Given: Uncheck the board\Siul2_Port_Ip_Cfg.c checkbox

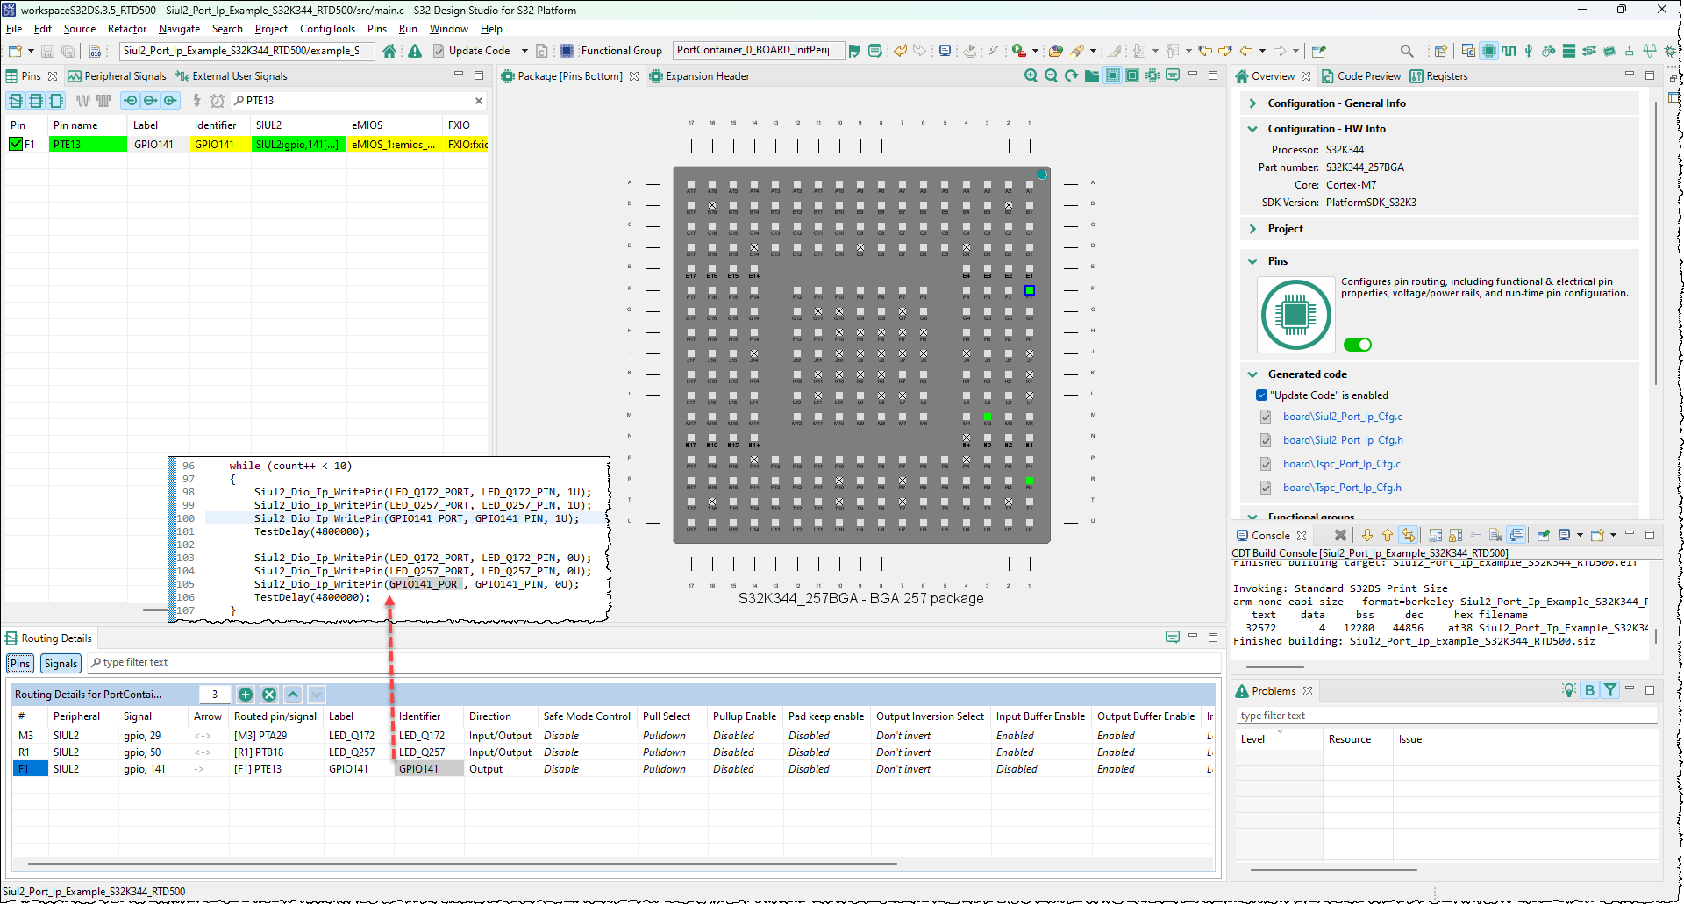Looking at the screenshot, I should tap(1266, 417).
